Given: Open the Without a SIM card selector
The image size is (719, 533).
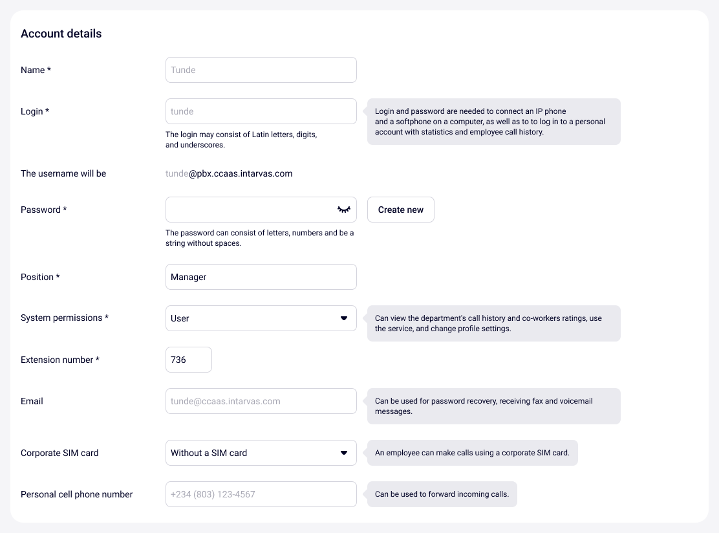Looking at the screenshot, I should [252, 453].
